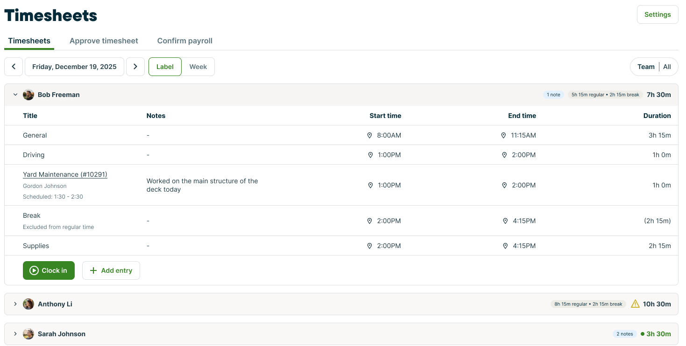Click the Title column header
Screen dimensions: 686x346
coord(30,116)
